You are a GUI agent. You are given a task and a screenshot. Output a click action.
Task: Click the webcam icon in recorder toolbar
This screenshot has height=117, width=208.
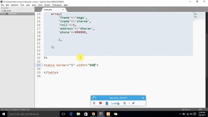coord(124,103)
